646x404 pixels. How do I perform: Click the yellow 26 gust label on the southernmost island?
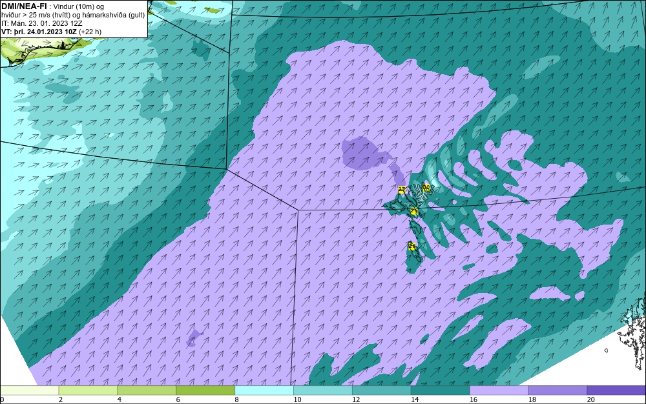point(412,246)
